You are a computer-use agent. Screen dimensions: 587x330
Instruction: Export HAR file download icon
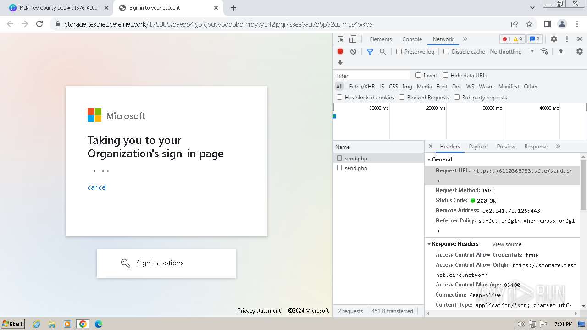coord(340,63)
